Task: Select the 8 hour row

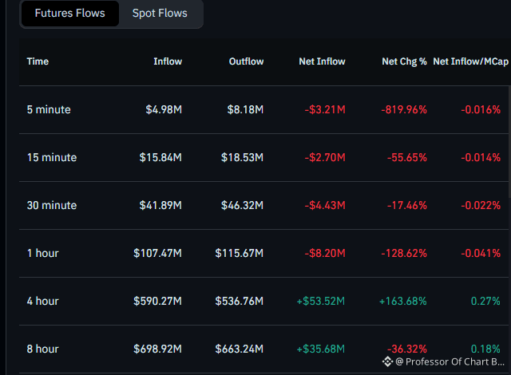Action: pos(263,349)
